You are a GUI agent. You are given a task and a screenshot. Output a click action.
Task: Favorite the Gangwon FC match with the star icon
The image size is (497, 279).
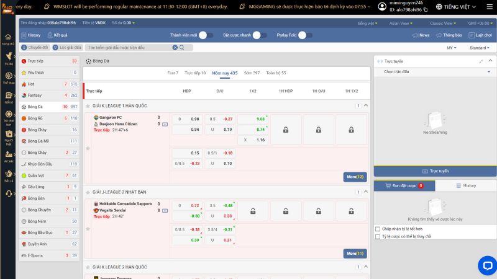88,148
